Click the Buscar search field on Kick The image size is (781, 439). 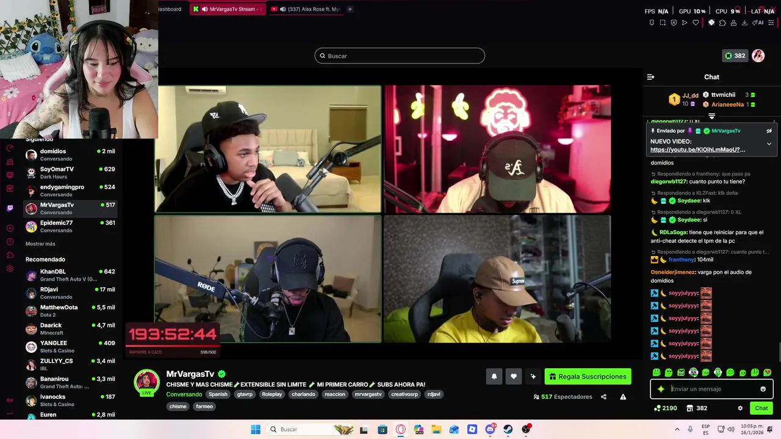click(400, 55)
